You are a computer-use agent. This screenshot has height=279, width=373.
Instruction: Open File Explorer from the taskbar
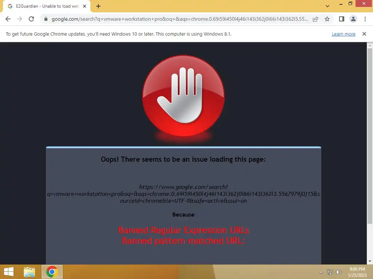pos(29,272)
